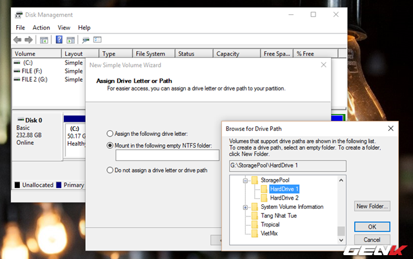Confirm drive path with OK button
413x259 pixels.
point(372,227)
